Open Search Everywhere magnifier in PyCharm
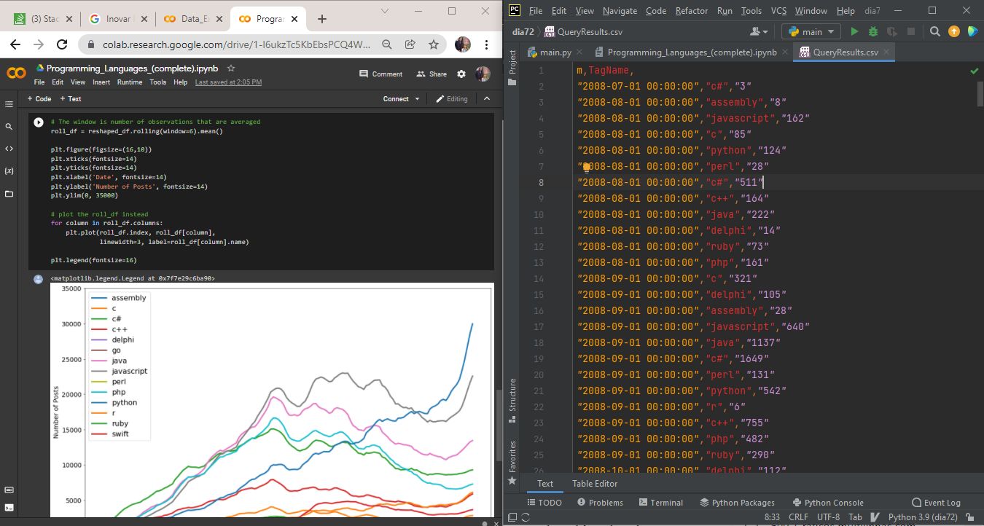 tap(935, 31)
